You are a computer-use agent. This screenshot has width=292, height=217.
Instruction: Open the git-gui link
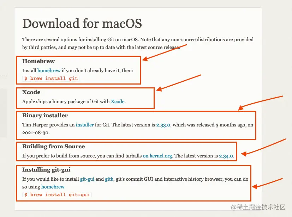pos(87,179)
